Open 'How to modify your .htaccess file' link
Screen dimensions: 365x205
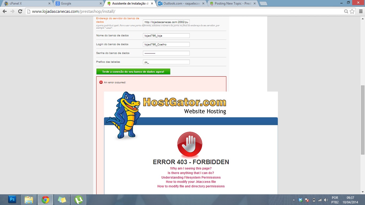(191, 182)
